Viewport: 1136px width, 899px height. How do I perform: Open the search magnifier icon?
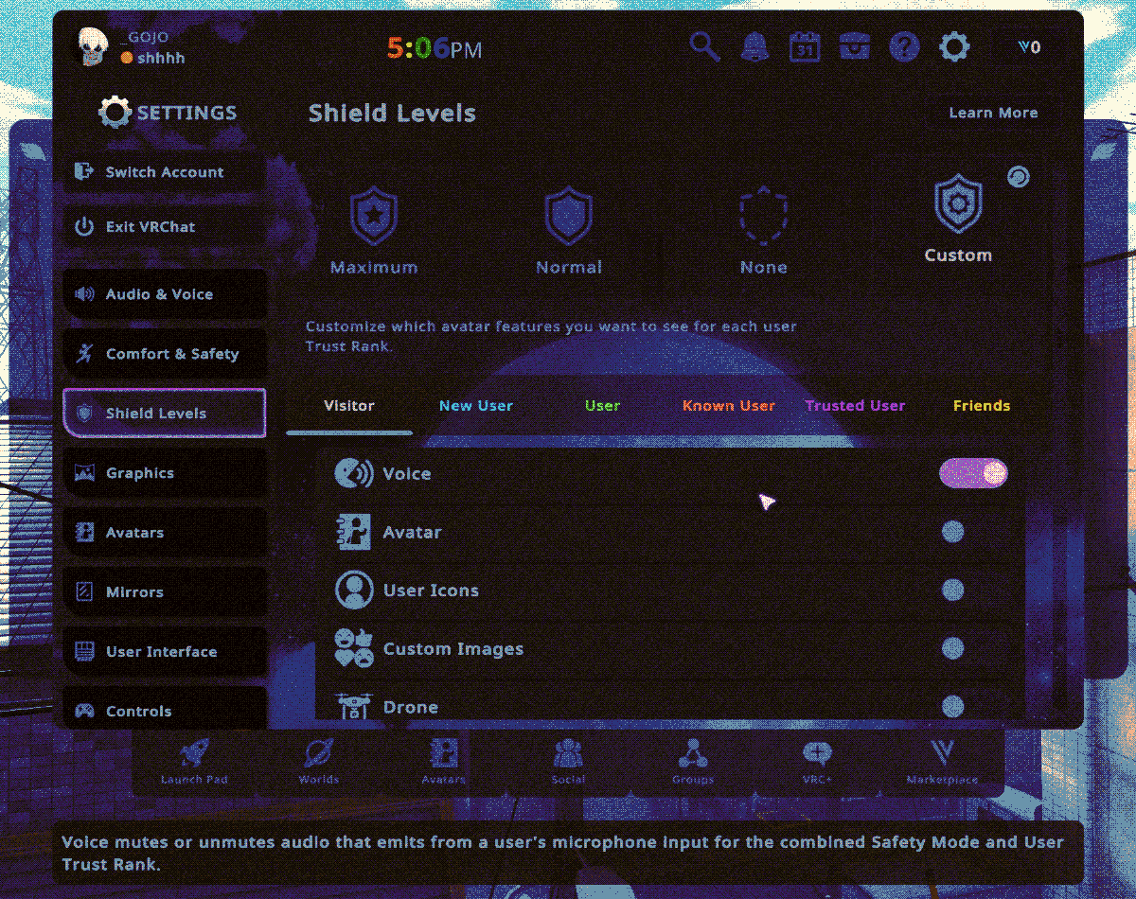click(703, 46)
